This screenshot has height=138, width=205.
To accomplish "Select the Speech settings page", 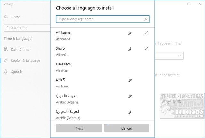I will [16, 72].
